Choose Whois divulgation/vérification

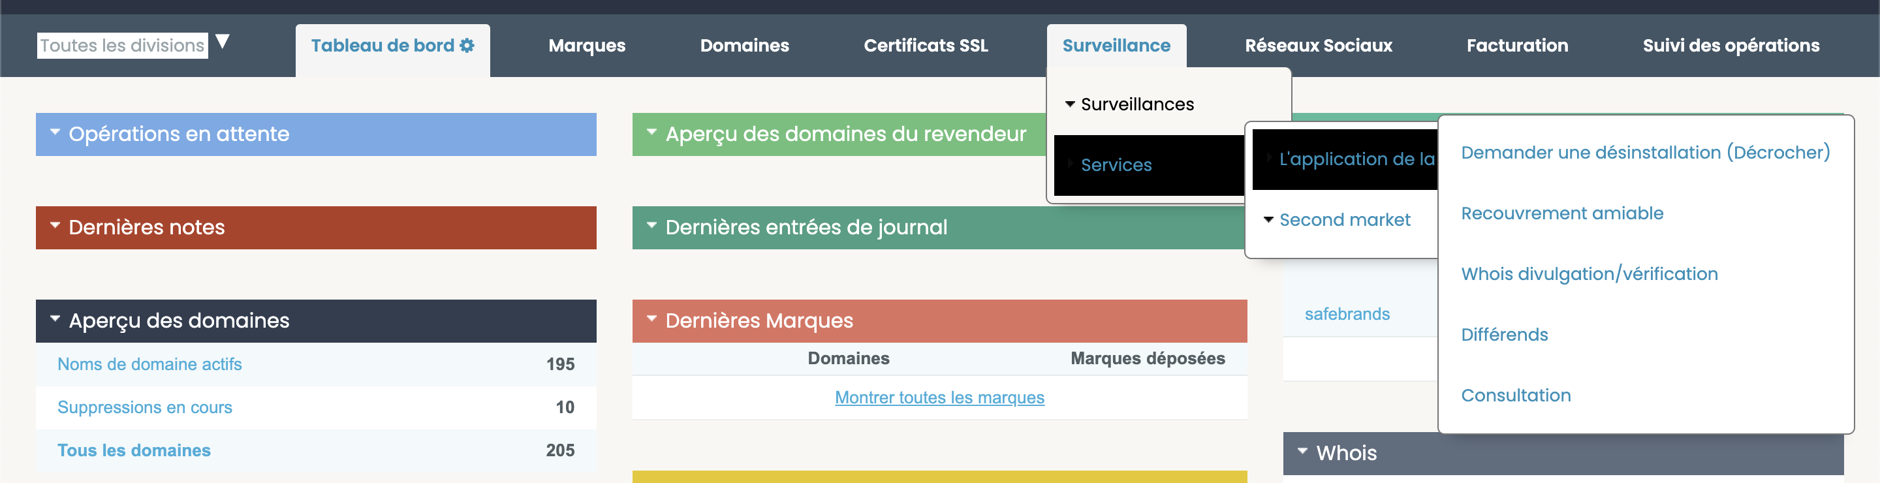[1589, 273]
